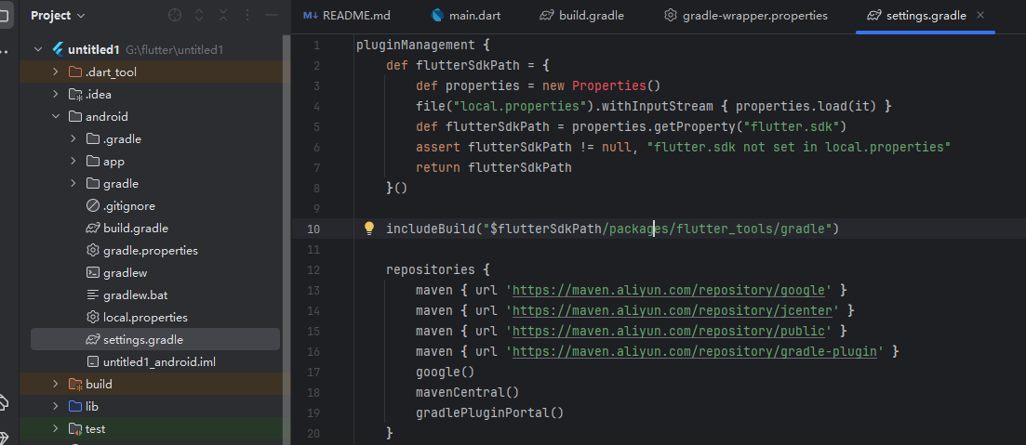
Task: Collapse the android folder
Action: pyautogui.click(x=56, y=117)
